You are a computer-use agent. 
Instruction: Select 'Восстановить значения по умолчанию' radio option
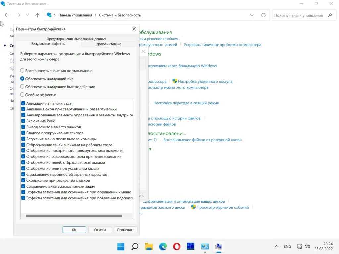click(x=23, y=71)
